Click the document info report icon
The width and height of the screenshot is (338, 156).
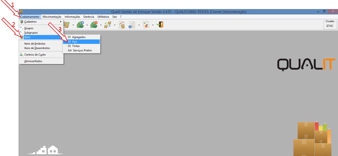click(x=132, y=25)
